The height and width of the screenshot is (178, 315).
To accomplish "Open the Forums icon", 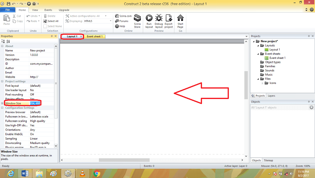I will coord(117,21).
